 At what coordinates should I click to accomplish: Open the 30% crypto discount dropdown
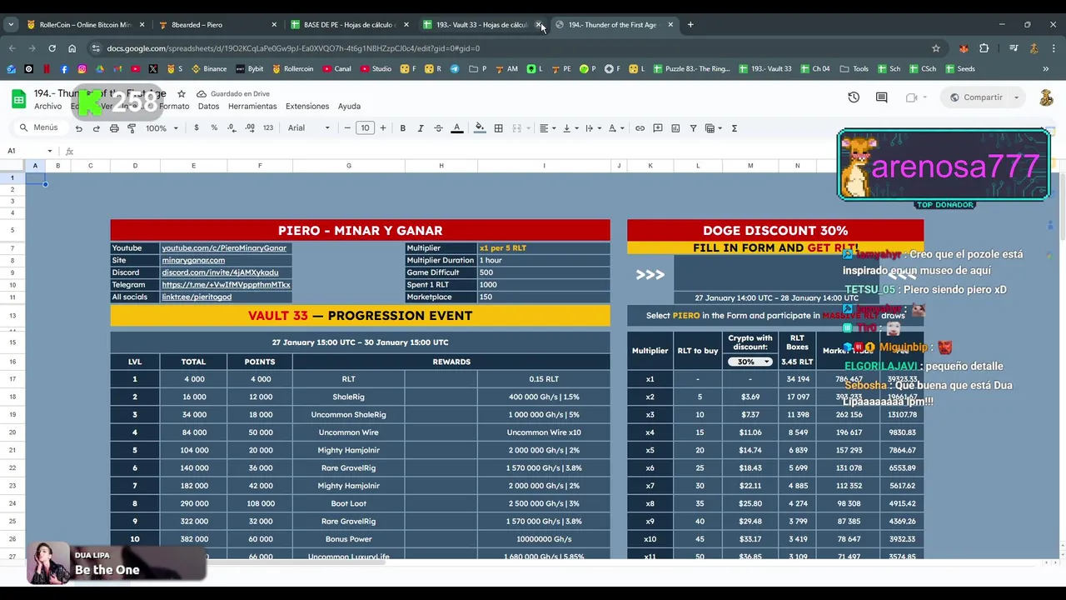pos(750,362)
